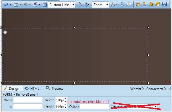Click the image picture toolbar icon
Screen dimensions: 172x112
point(138,5)
